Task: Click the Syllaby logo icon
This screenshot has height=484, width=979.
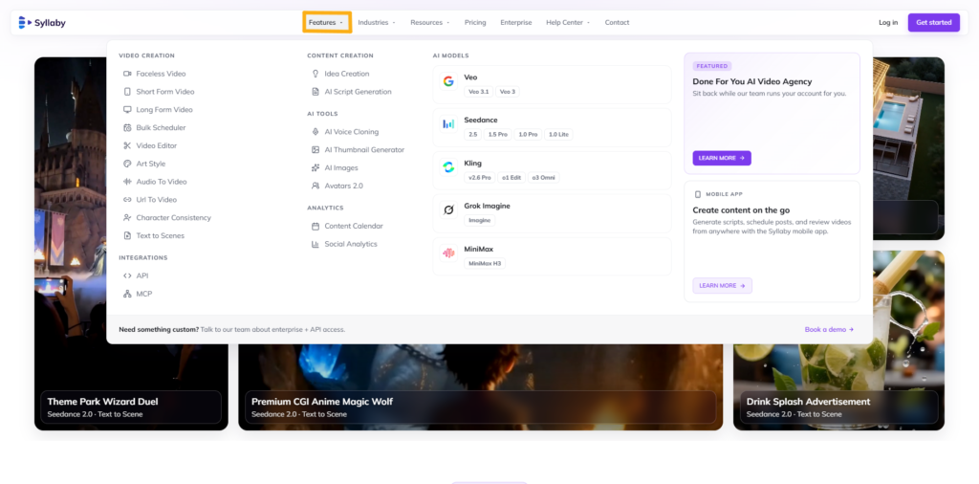Action: coord(25,23)
